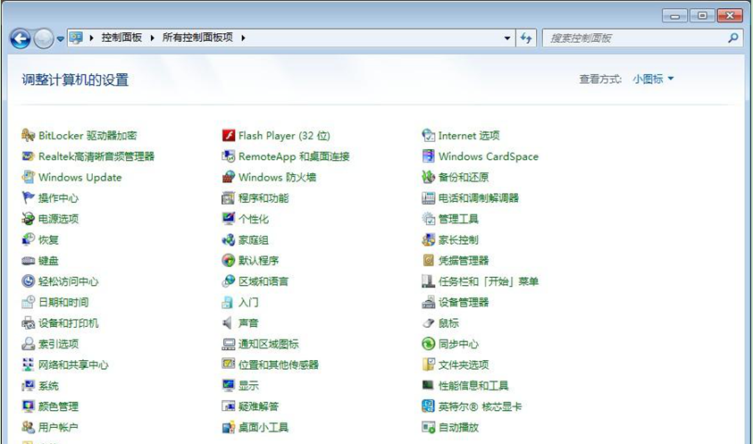Screen dimensions: 753x444
Task: Open the 鼠标 mouse icon
Action: tap(429, 323)
